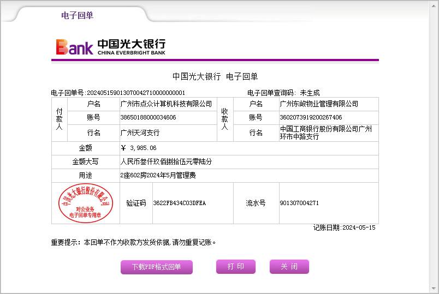Click the payer name 广州市点众计算机科技有限公司

tap(166, 104)
